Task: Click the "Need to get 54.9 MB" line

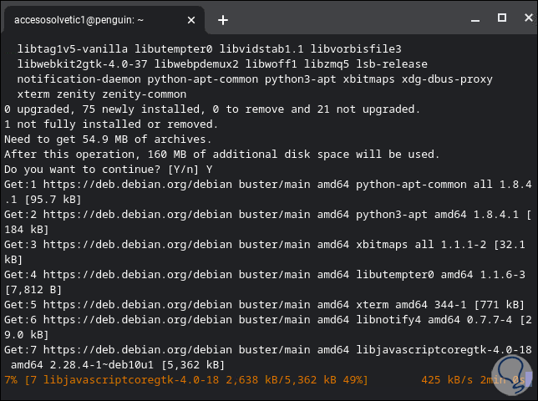Action: click(109, 139)
